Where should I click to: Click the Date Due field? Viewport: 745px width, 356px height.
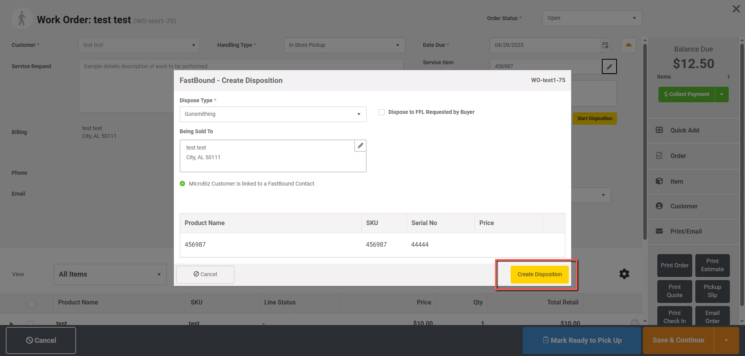tap(545, 45)
